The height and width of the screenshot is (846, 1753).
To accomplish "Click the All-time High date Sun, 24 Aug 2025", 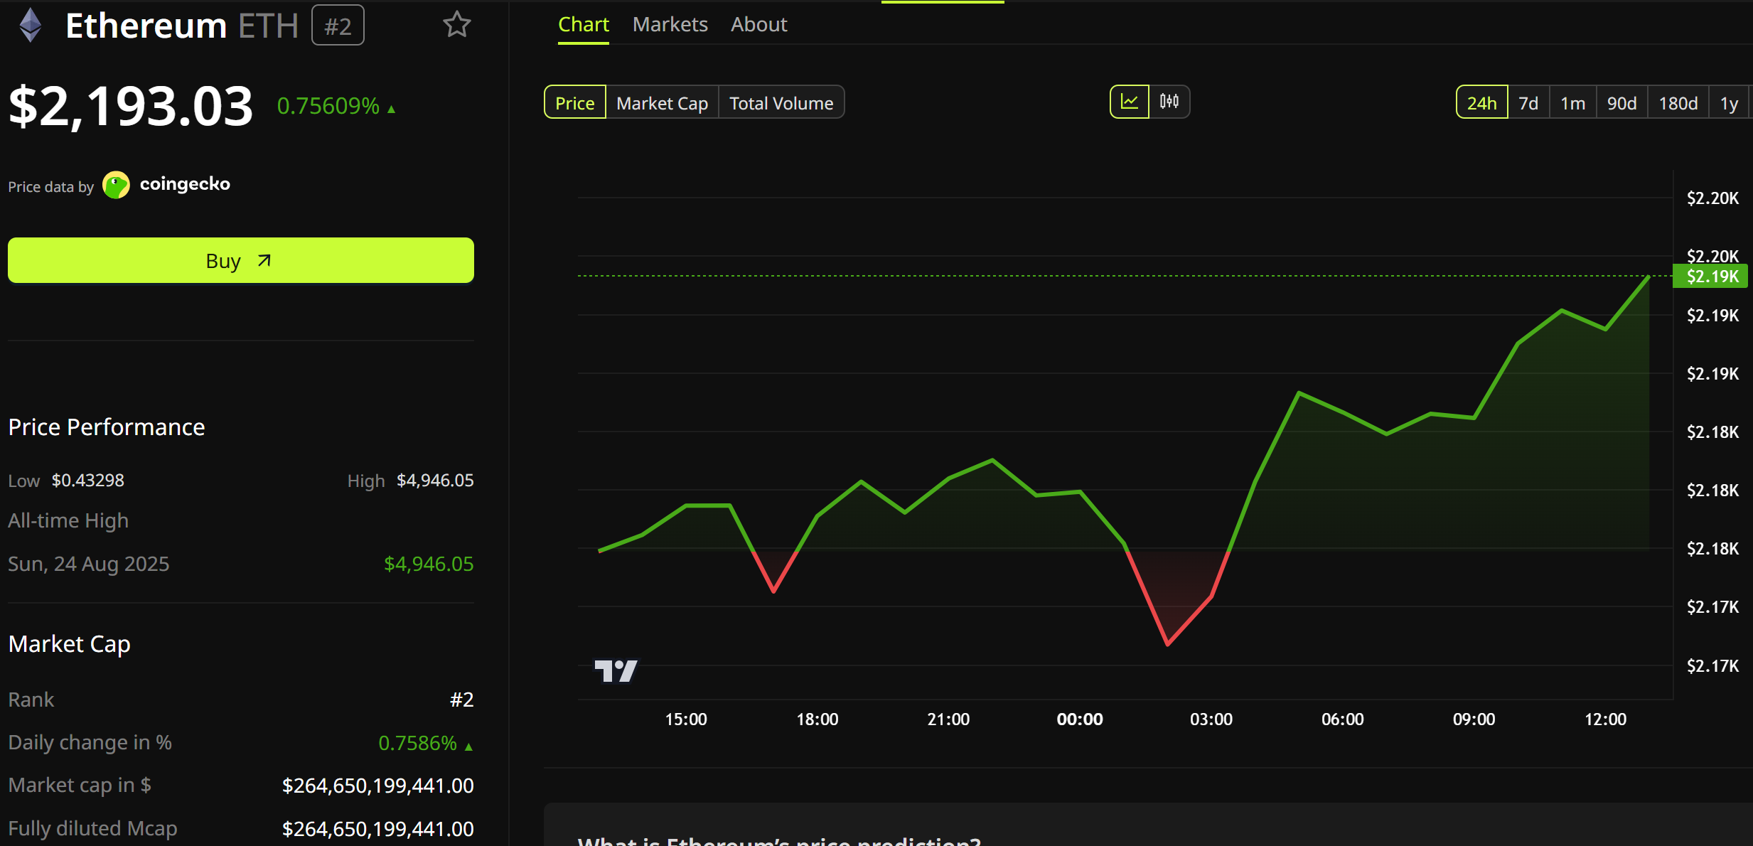I will (x=89, y=564).
